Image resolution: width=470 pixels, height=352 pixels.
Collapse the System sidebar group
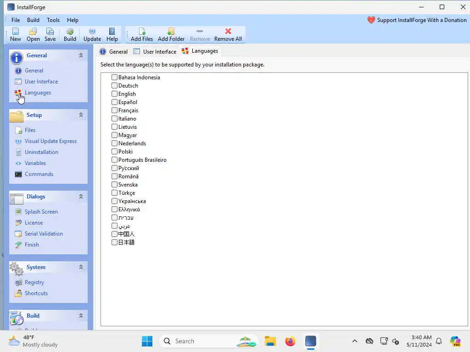click(81, 267)
